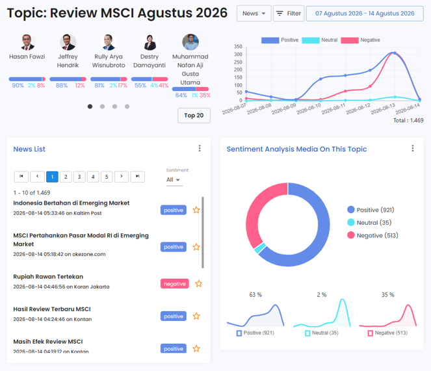The height and width of the screenshot is (371, 431).
Task: Go to next page of news list
Action: click(121, 177)
